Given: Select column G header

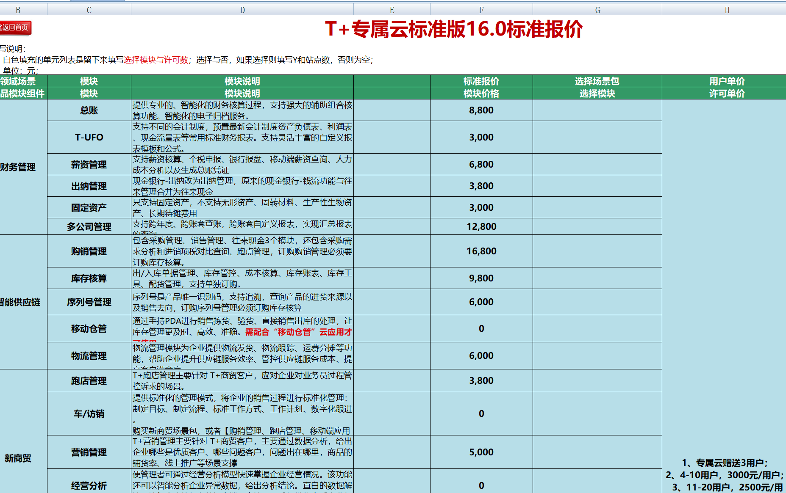Looking at the screenshot, I should click(597, 10).
